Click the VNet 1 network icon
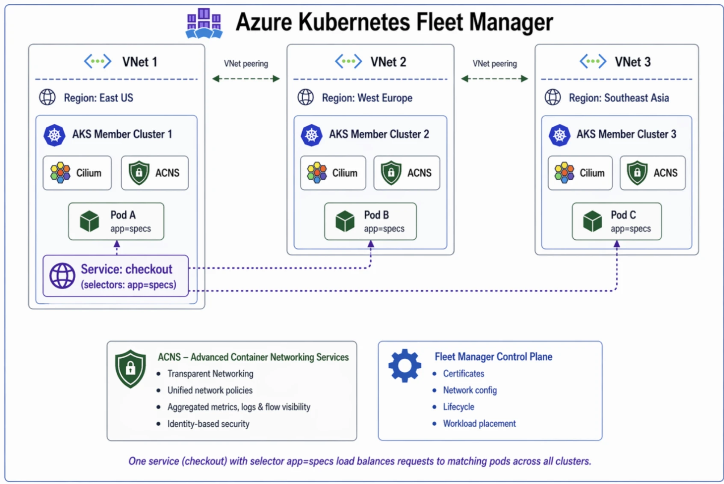 (98, 62)
